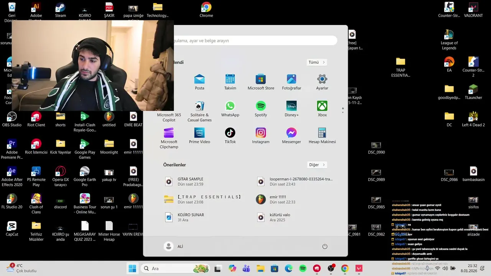Select Steam desktop shortcut

coord(60,10)
